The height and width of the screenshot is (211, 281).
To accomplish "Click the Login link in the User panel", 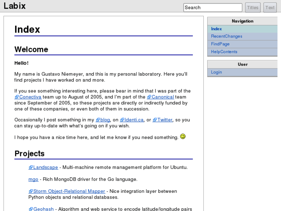I will tap(216, 72).
